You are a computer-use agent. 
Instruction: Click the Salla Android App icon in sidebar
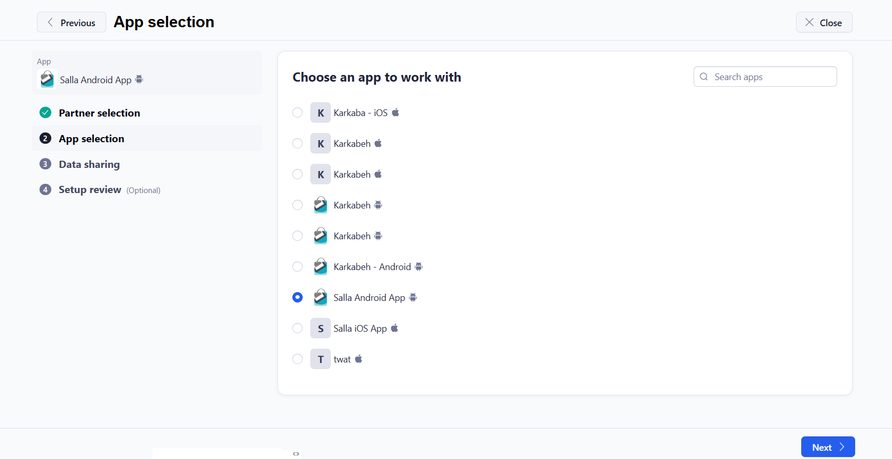pos(47,80)
